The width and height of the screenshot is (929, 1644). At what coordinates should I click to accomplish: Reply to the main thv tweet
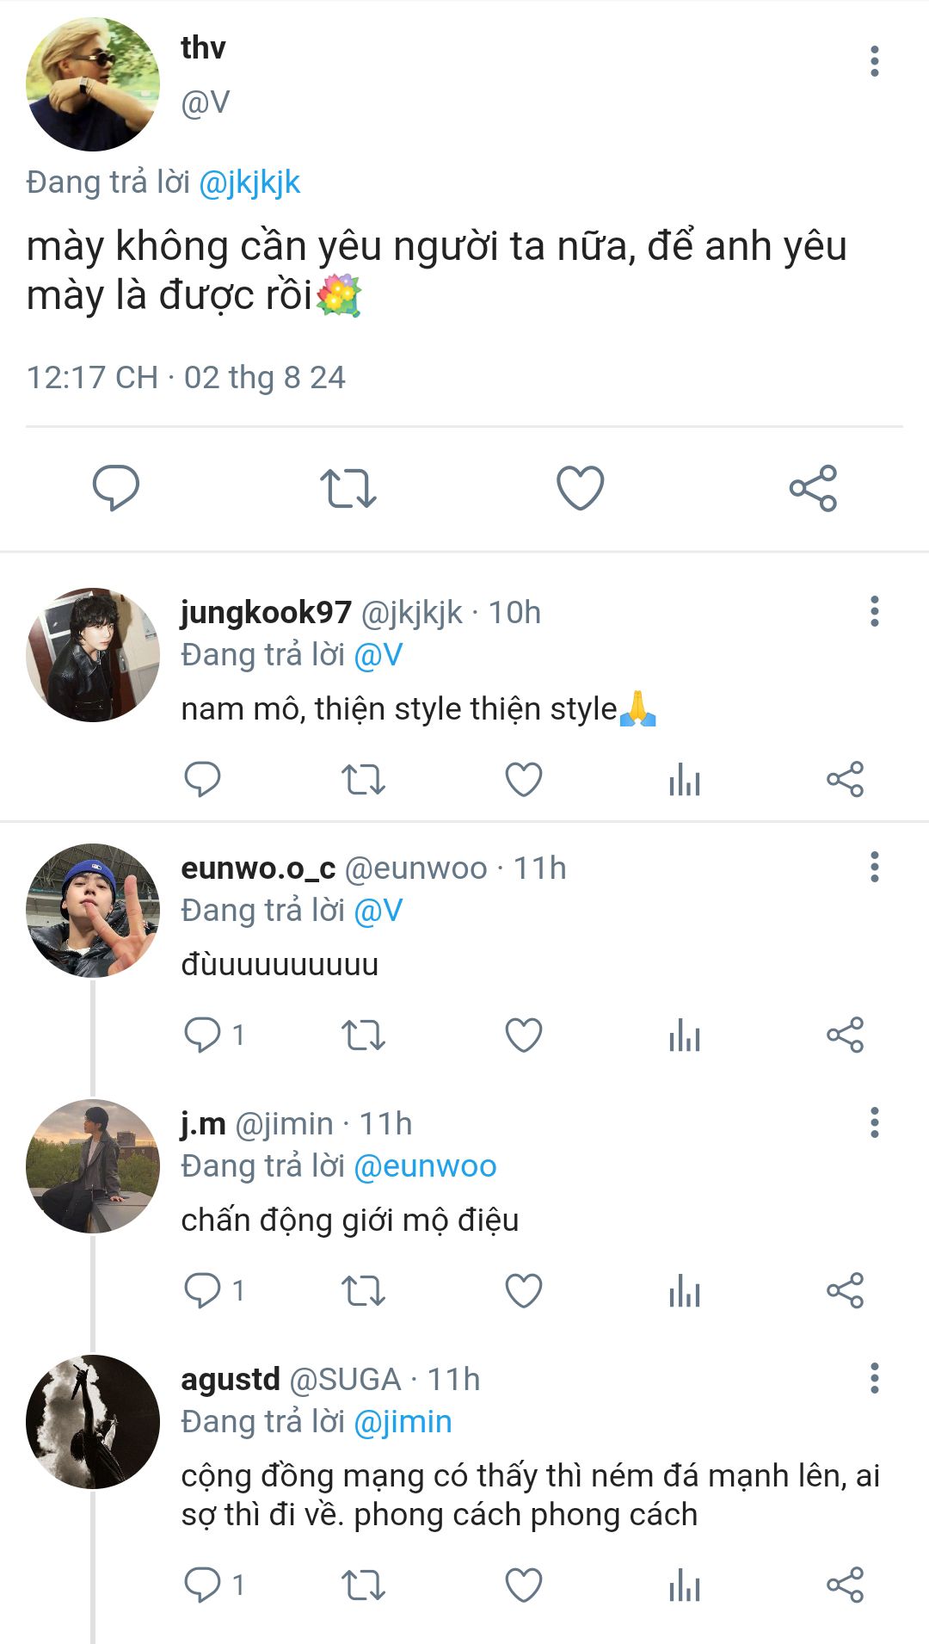coord(116,488)
